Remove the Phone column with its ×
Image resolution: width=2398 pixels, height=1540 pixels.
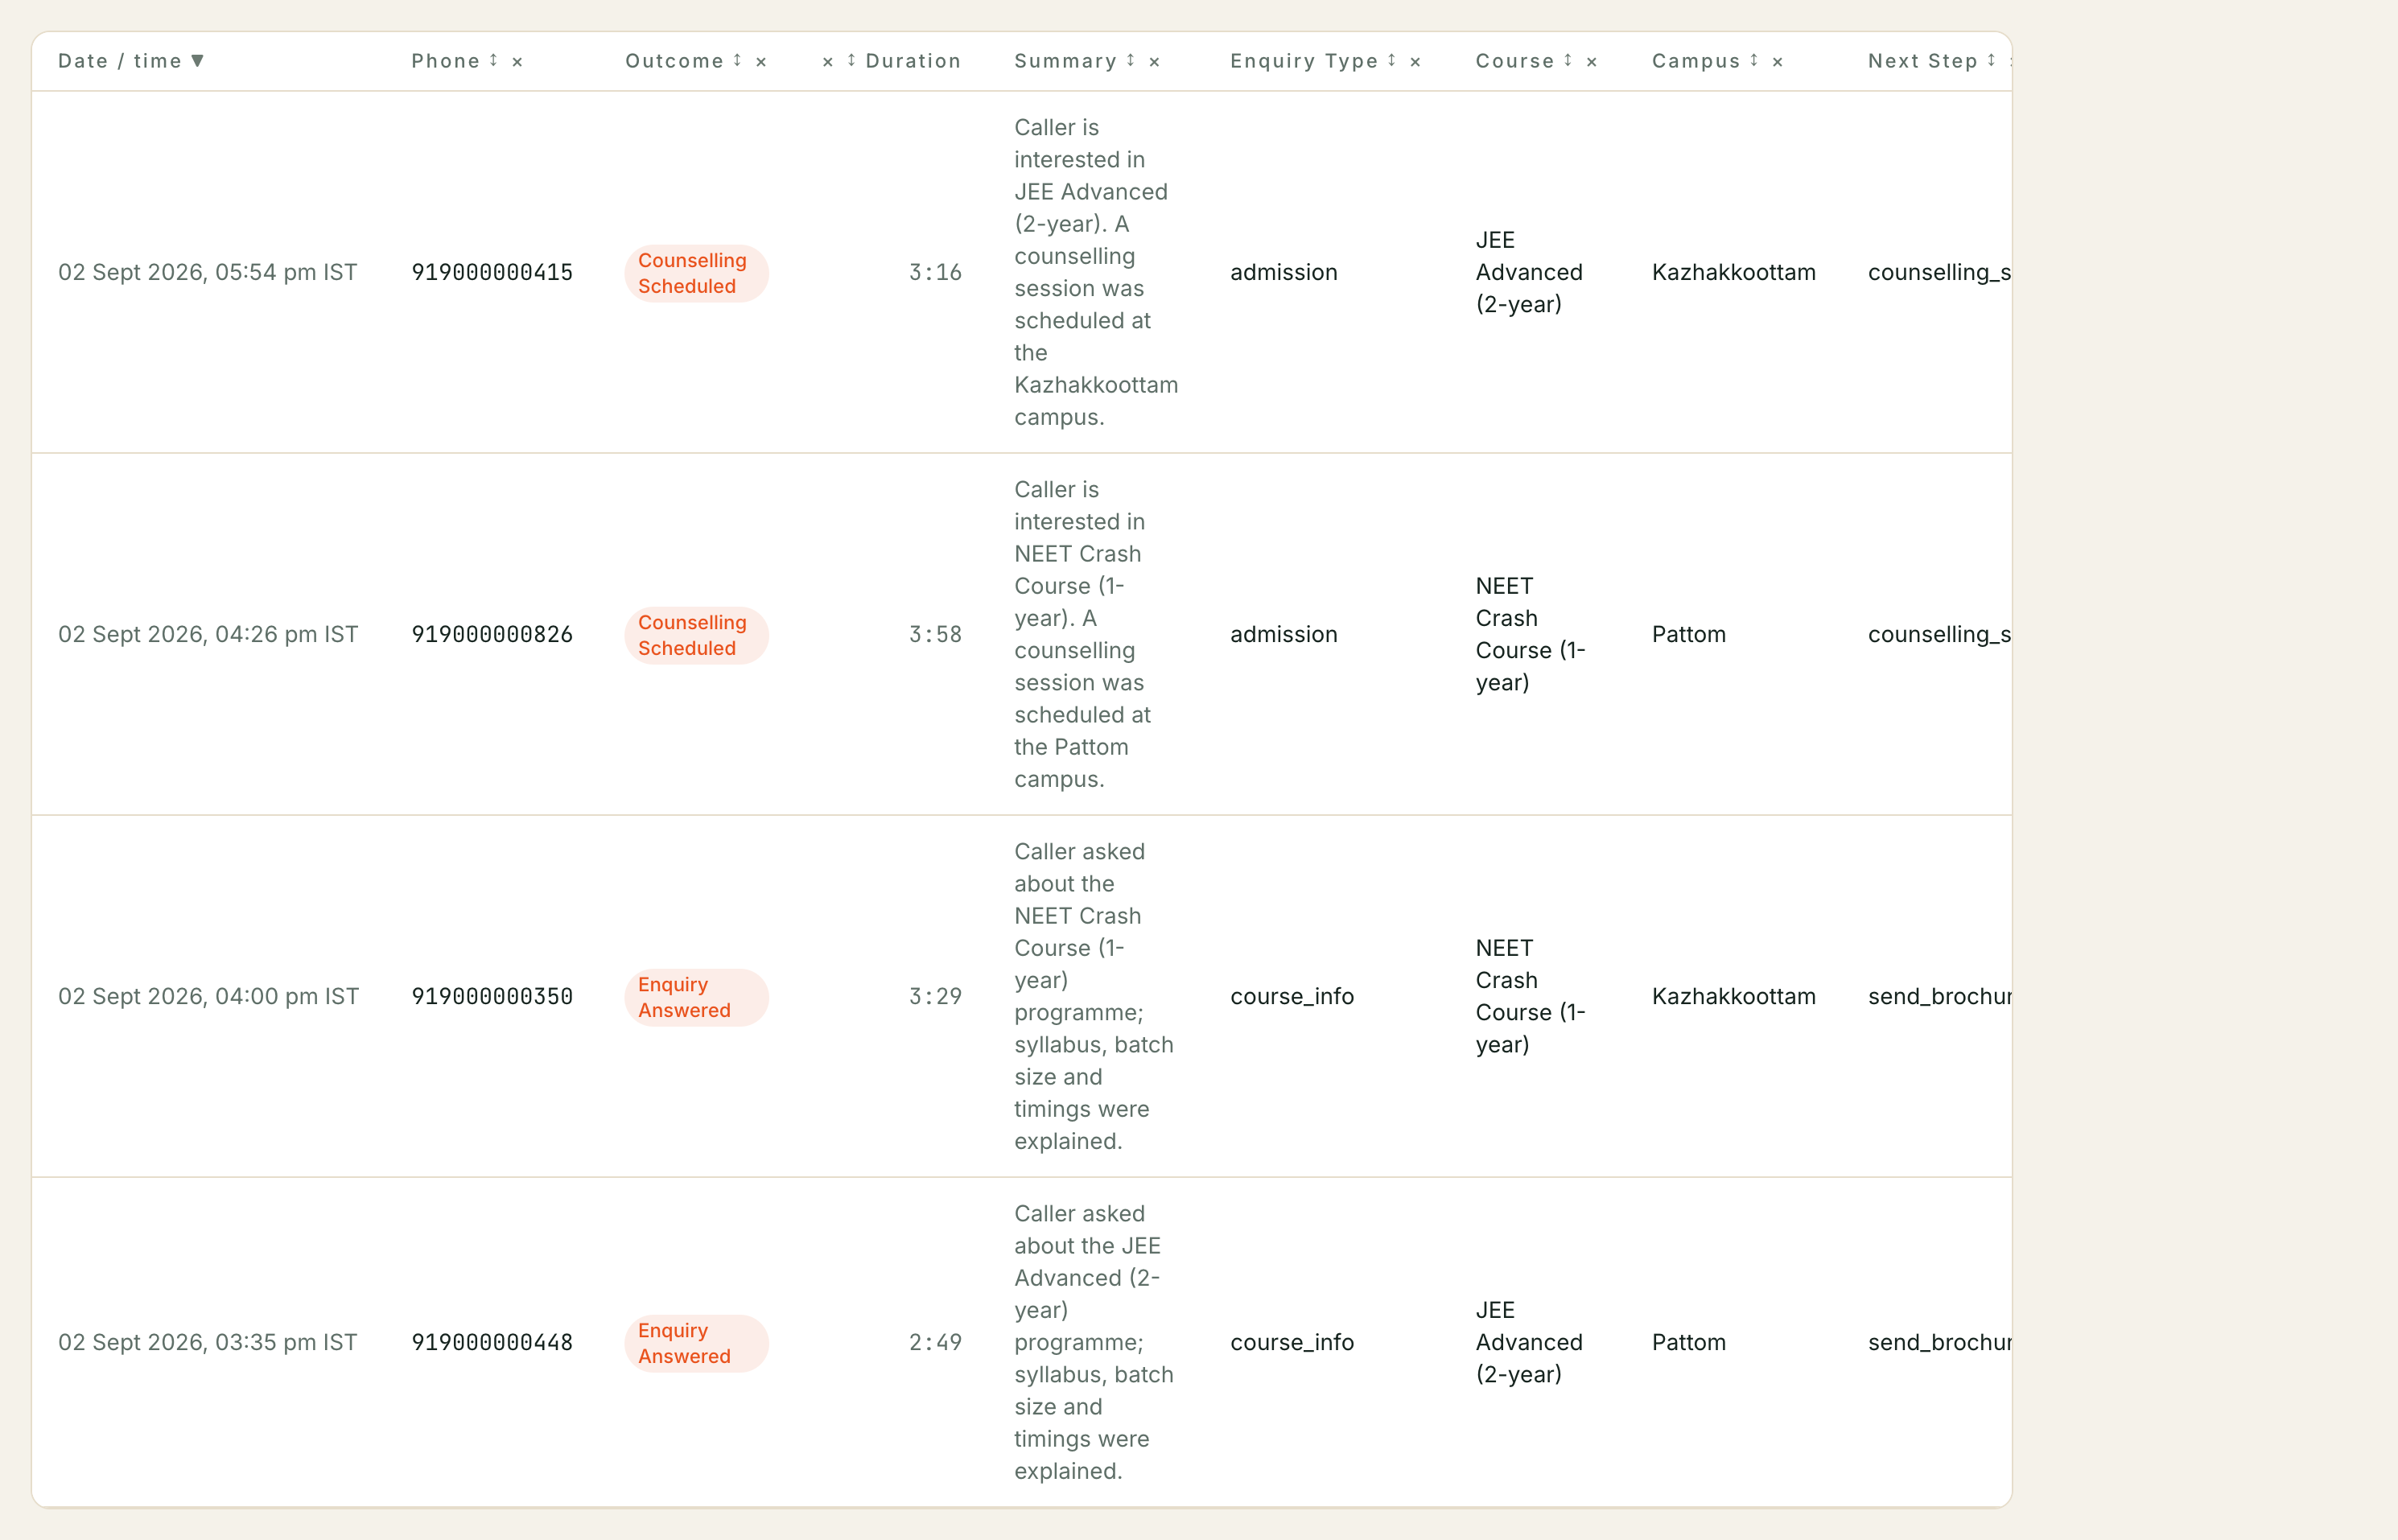[517, 62]
